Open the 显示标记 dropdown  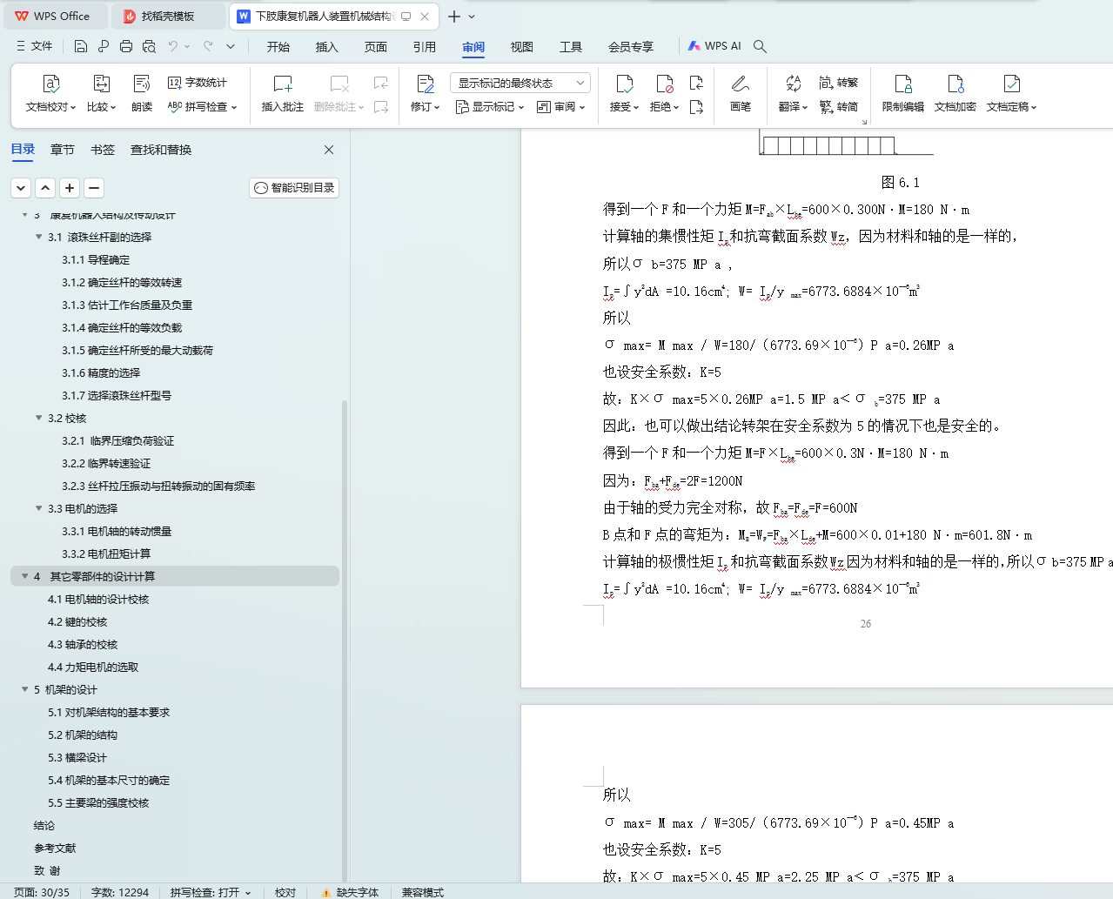pos(490,107)
